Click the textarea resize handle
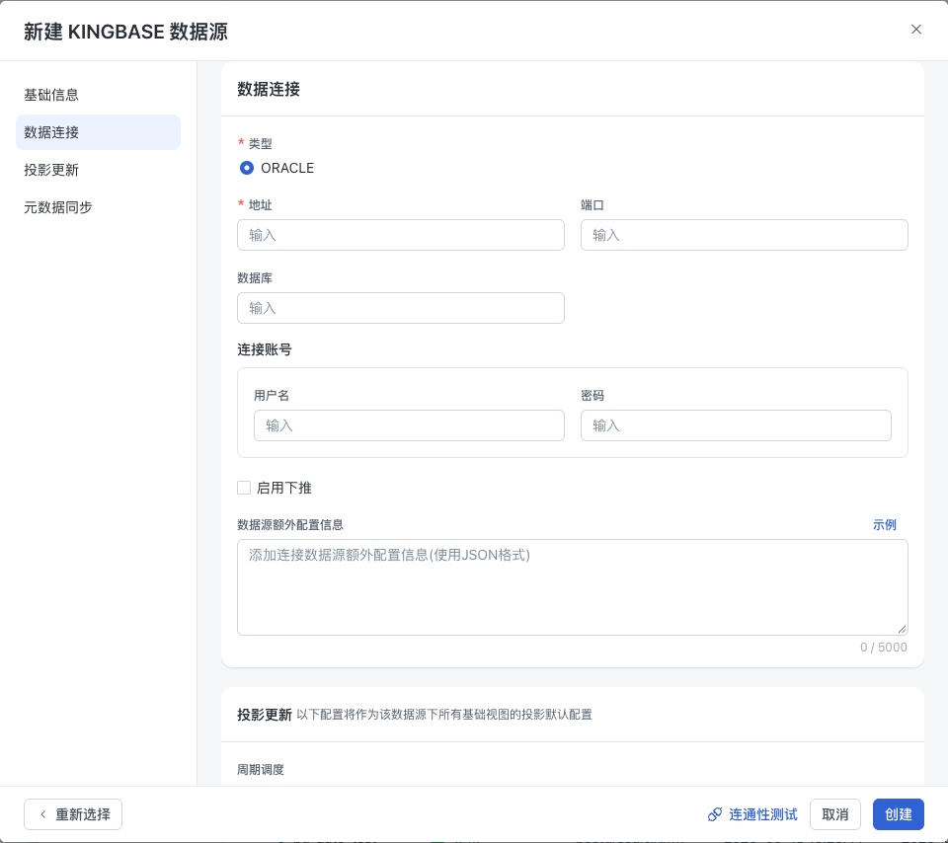The height and width of the screenshot is (843, 948). point(902,629)
